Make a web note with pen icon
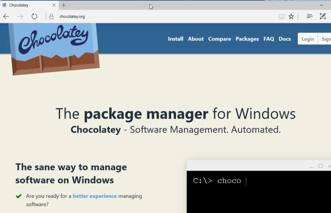The height and width of the screenshot is (213, 331). 323,16
